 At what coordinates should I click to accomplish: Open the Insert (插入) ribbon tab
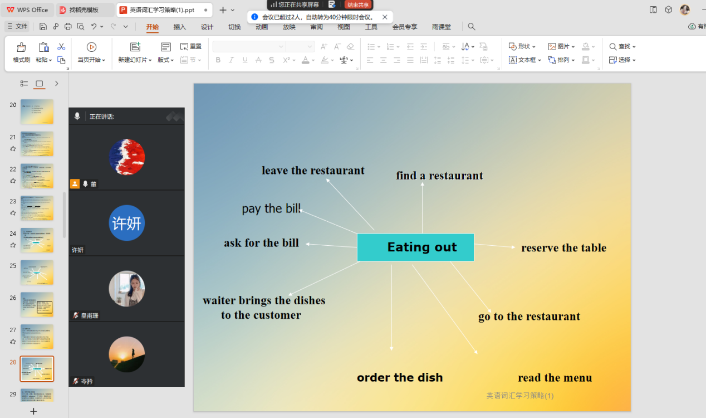coord(179,27)
